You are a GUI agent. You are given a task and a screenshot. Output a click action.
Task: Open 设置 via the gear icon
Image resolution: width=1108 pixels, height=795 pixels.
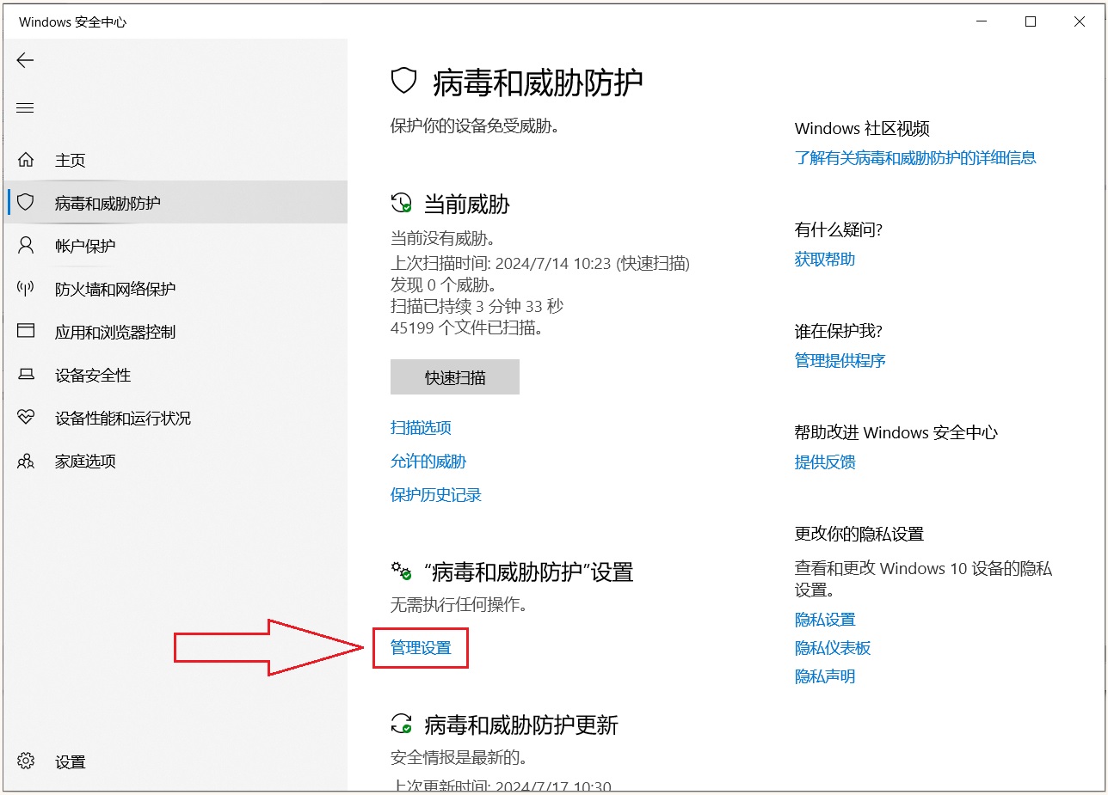[26, 761]
